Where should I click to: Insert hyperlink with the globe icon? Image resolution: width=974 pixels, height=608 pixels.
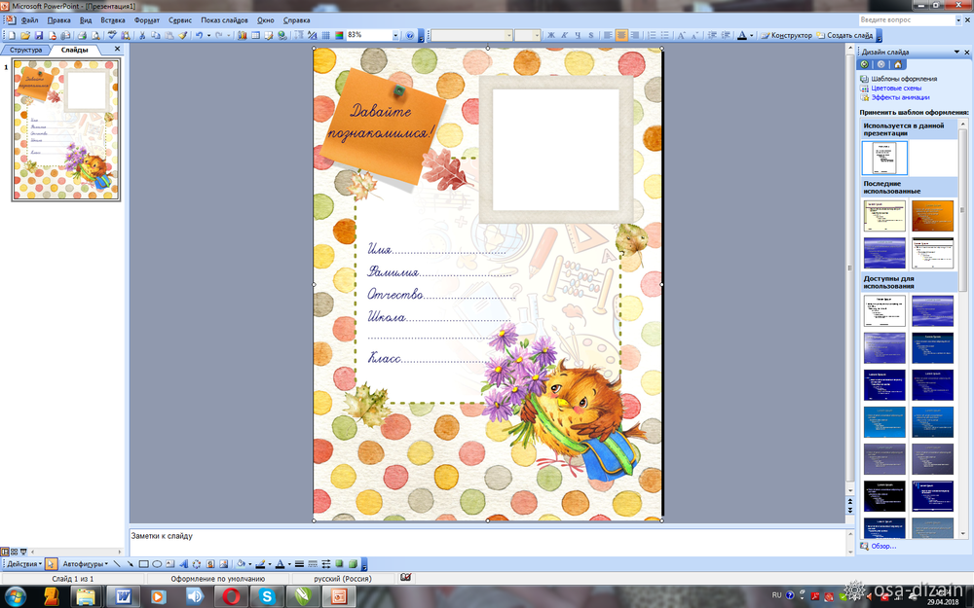click(x=282, y=35)
